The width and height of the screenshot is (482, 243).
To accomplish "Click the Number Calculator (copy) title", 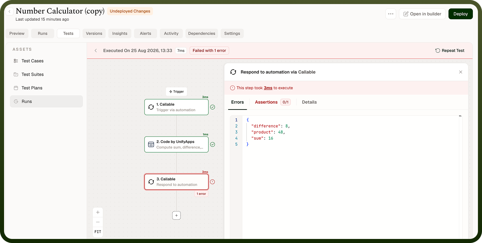I will 60,11.
